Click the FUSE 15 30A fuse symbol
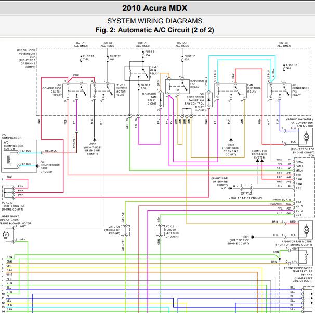 [x=284, y=67]
